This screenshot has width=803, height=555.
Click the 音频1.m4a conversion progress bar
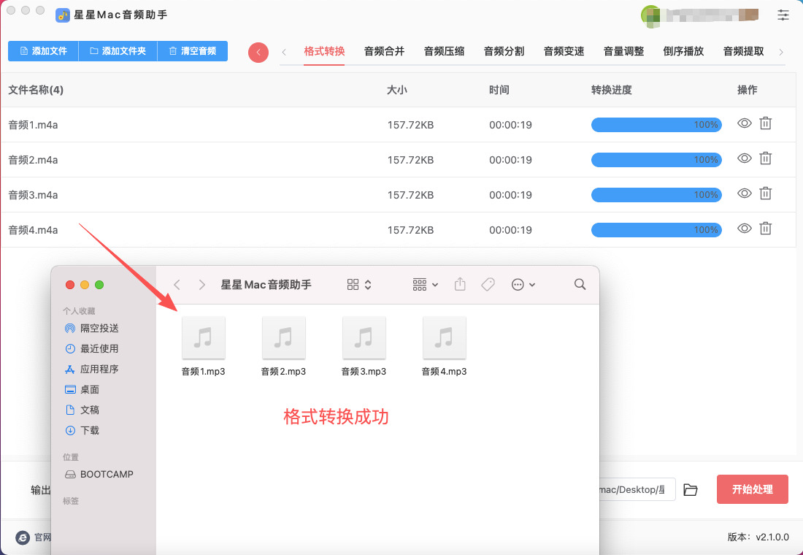[656, 125]
